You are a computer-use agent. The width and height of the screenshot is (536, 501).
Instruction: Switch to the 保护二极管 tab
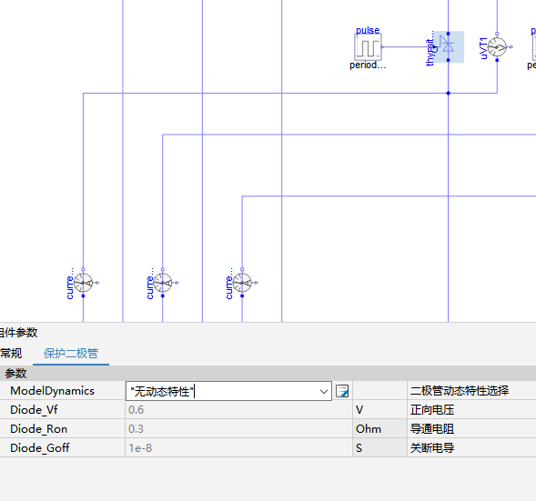pos(71,353)
